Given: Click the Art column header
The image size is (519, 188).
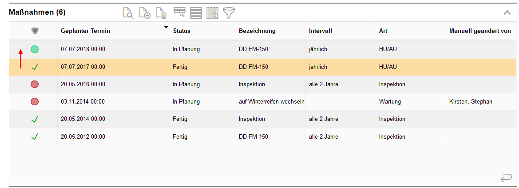Looking at the screenshot, I should click(x=383, y=31).
